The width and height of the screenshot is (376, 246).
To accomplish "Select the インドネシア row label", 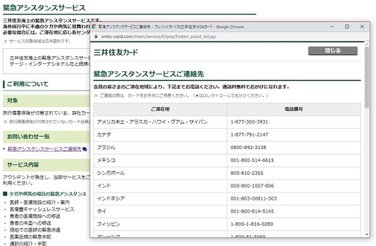I will click(111, 198).
